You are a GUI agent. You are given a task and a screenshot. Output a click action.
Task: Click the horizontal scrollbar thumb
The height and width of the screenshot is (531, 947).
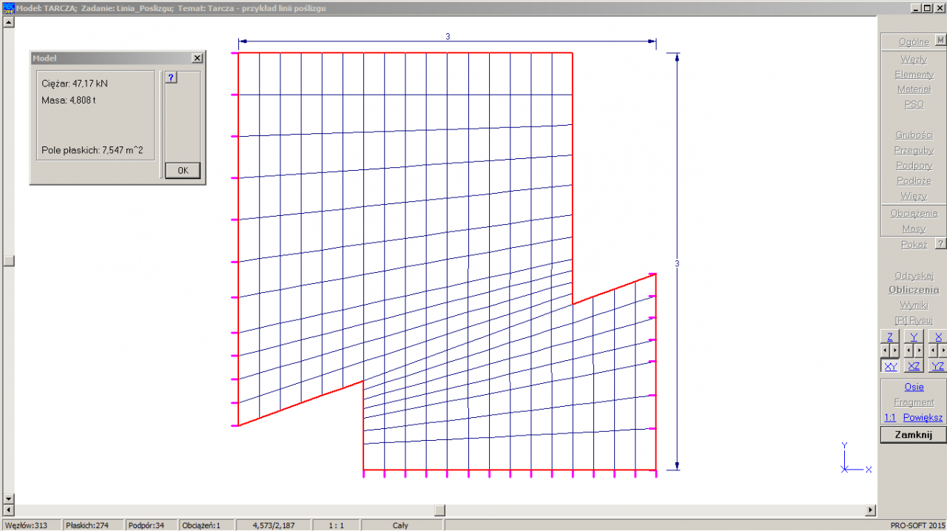tap(439, 510)
